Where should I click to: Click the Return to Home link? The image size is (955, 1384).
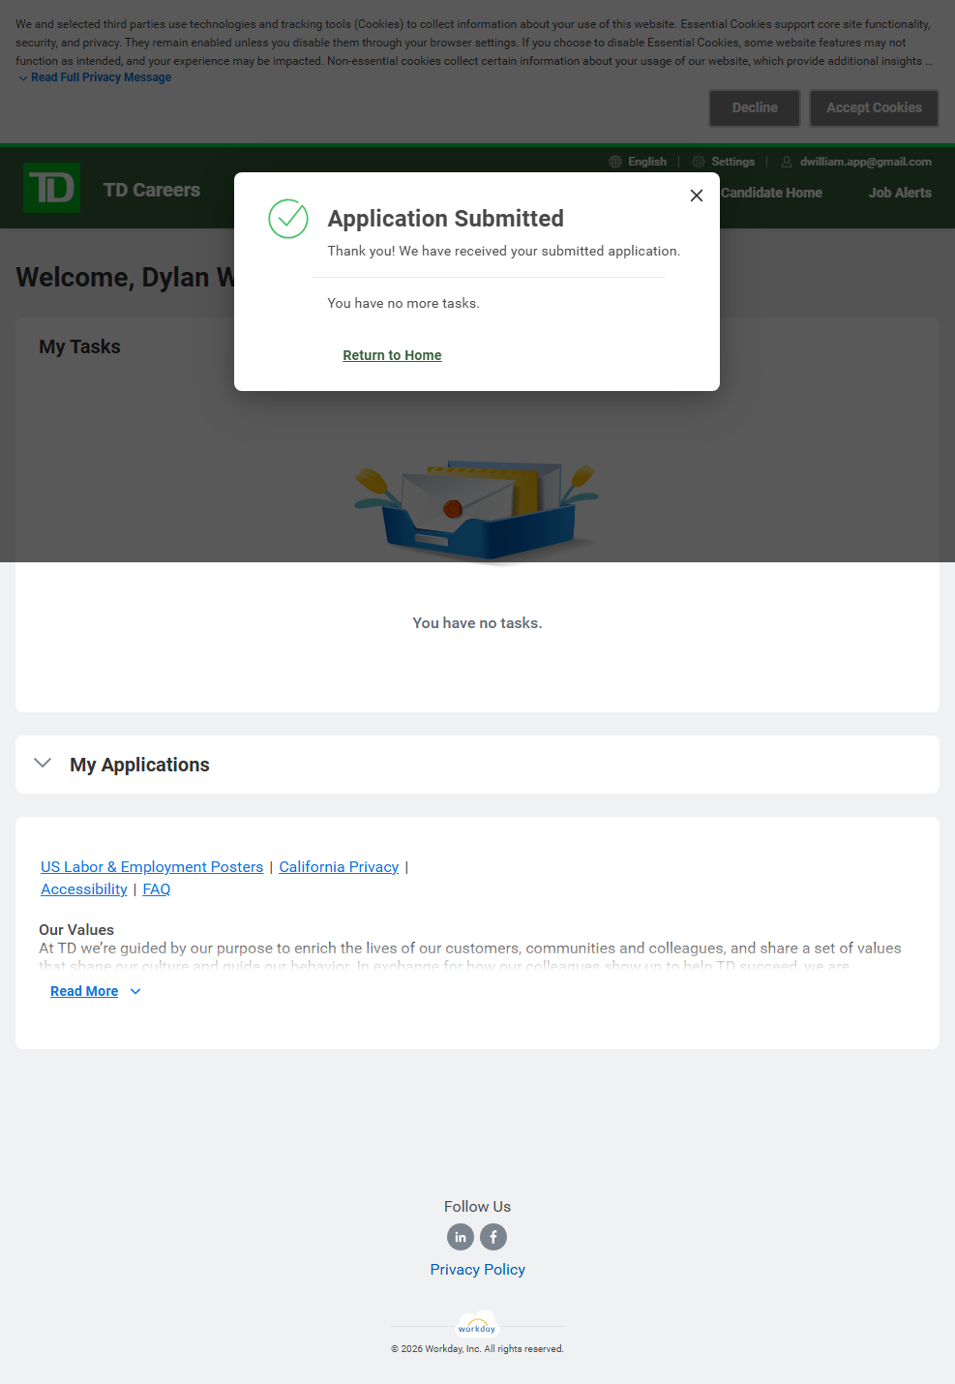pos(392,355)
